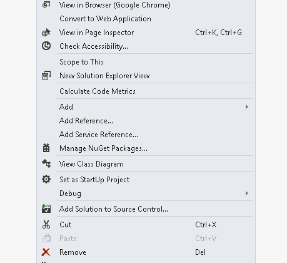Image resolution: width=287 pixels, height=263 pixels.
Task: Click the greyed-out Paste clipboard icon
Action: point(46,238)
